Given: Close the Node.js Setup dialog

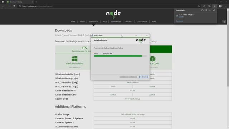Looking at the screenshot, I should coord(147,35).
